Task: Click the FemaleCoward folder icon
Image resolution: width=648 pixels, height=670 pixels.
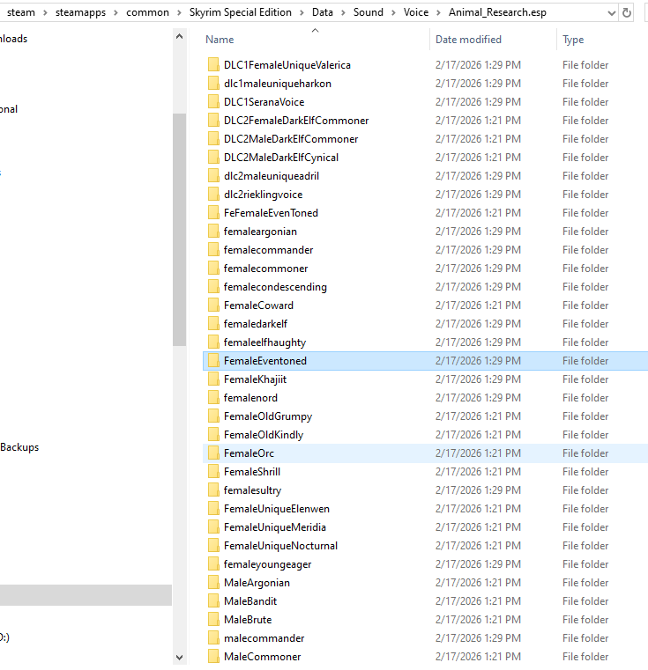Action: point(213,306)
